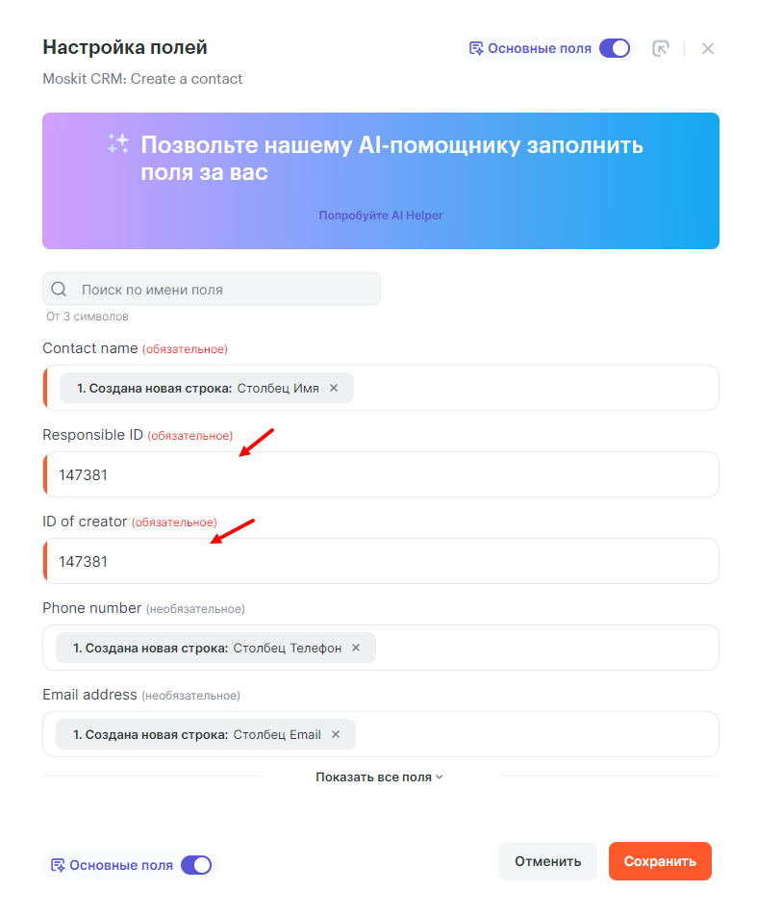
Task: Click the bottom Основные поля list icon
Action: 58,865
